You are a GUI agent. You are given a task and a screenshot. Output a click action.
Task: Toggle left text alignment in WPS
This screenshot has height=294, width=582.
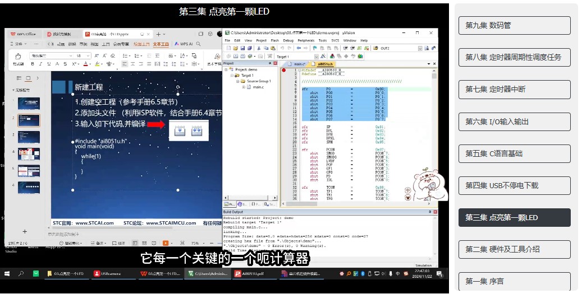125,64
